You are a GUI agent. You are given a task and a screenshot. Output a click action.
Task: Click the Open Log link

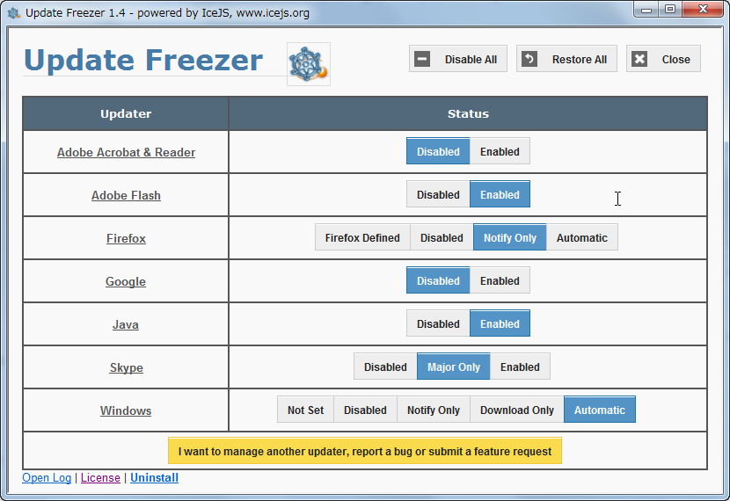pos(47,478)
